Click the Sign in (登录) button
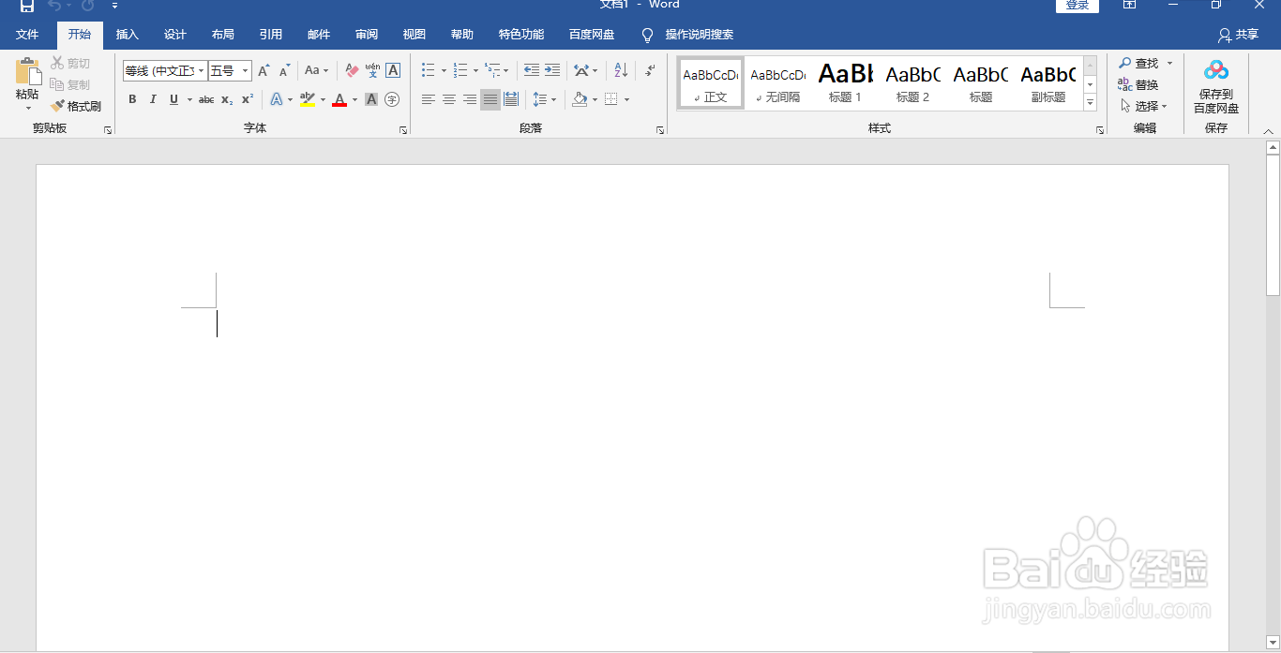Image resolution: width=1281 pixels, height=653 pixels. coord(1078,5)
